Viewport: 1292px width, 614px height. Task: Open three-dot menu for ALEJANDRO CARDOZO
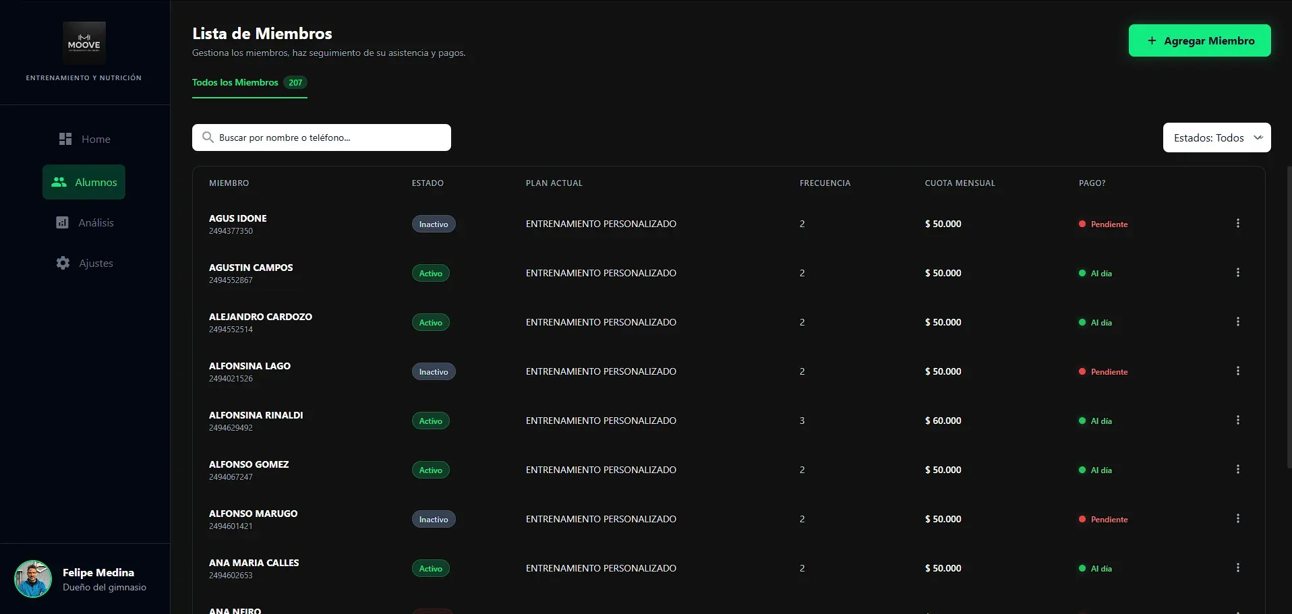pyautogui.click(x=1238, y=321)
